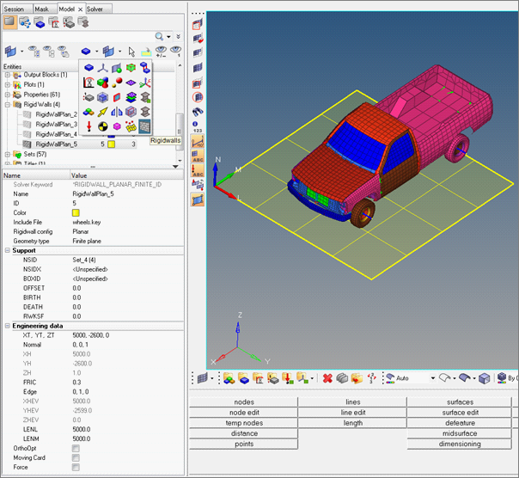Click RigidWallPlan_5 yellow swatch in the tree
Image resolution: width=519 pixels, height=478 pixels.
pyautogui.click(x=112, y=144)
